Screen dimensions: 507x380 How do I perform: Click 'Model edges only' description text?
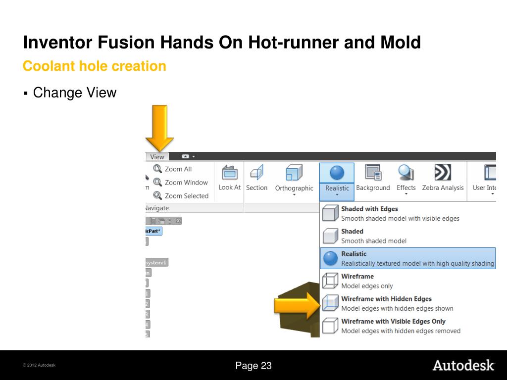[x=367, y=286]
